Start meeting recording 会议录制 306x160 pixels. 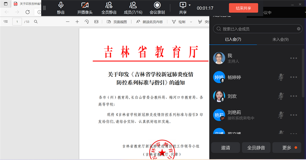click(157, 7)
